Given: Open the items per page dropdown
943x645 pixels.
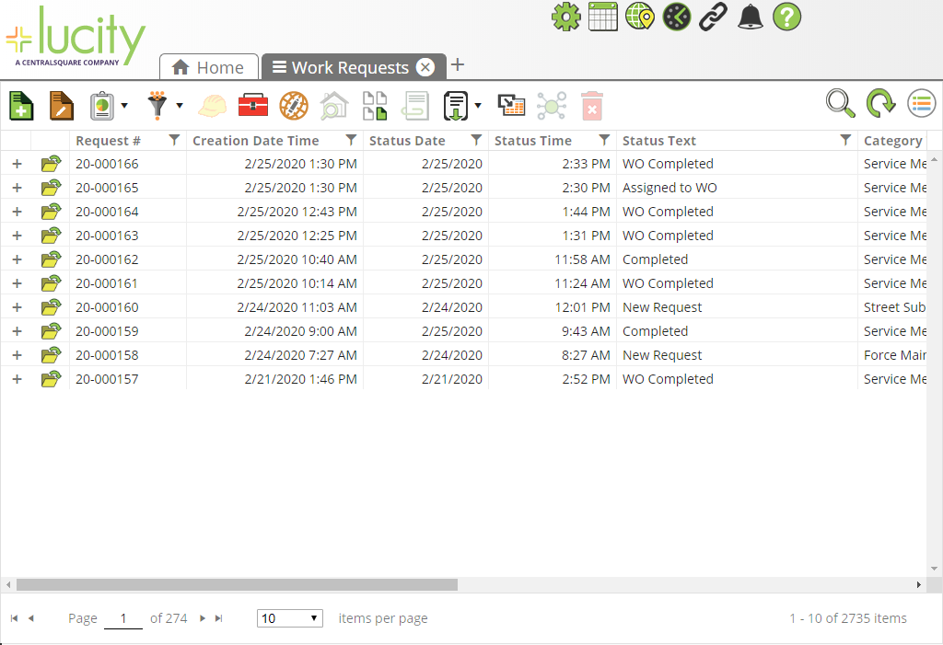Looking at the screenshot, I should [x=289, y=617].
